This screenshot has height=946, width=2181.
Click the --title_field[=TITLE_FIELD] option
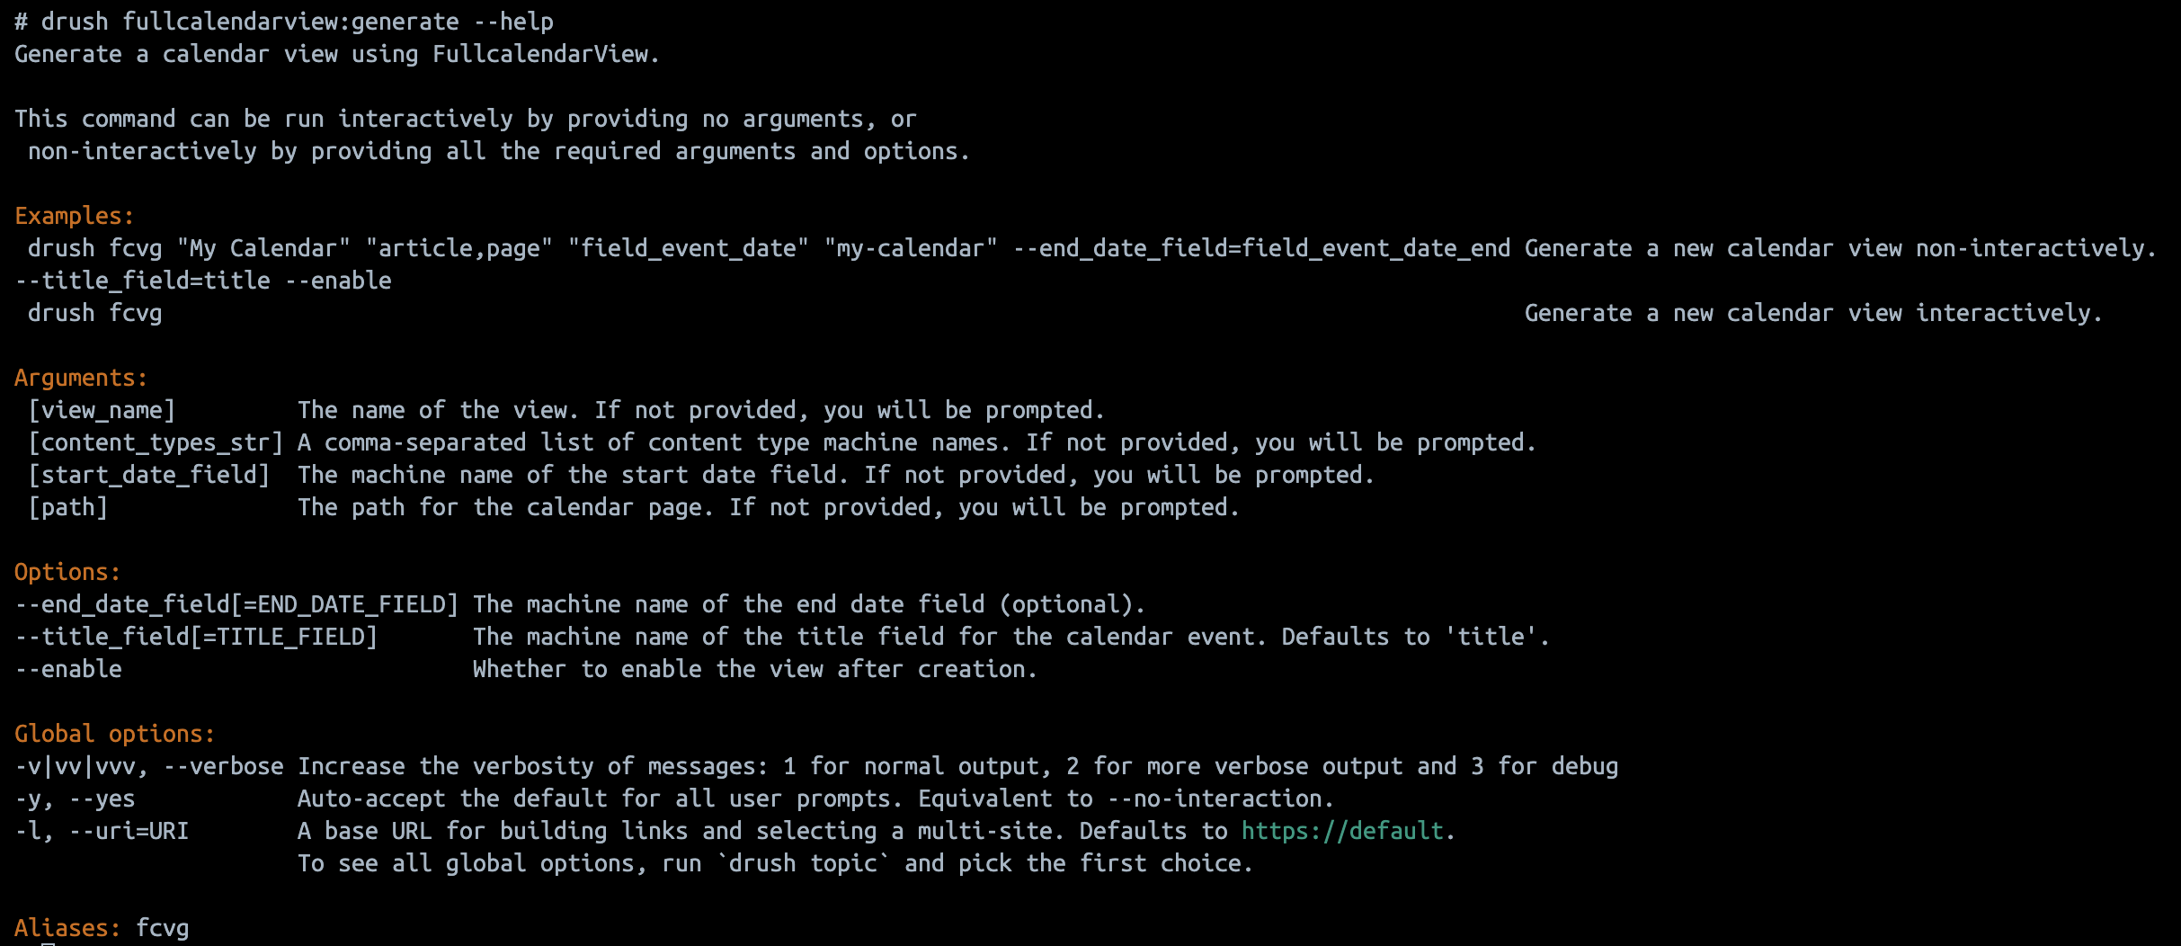tap(196, 637)
